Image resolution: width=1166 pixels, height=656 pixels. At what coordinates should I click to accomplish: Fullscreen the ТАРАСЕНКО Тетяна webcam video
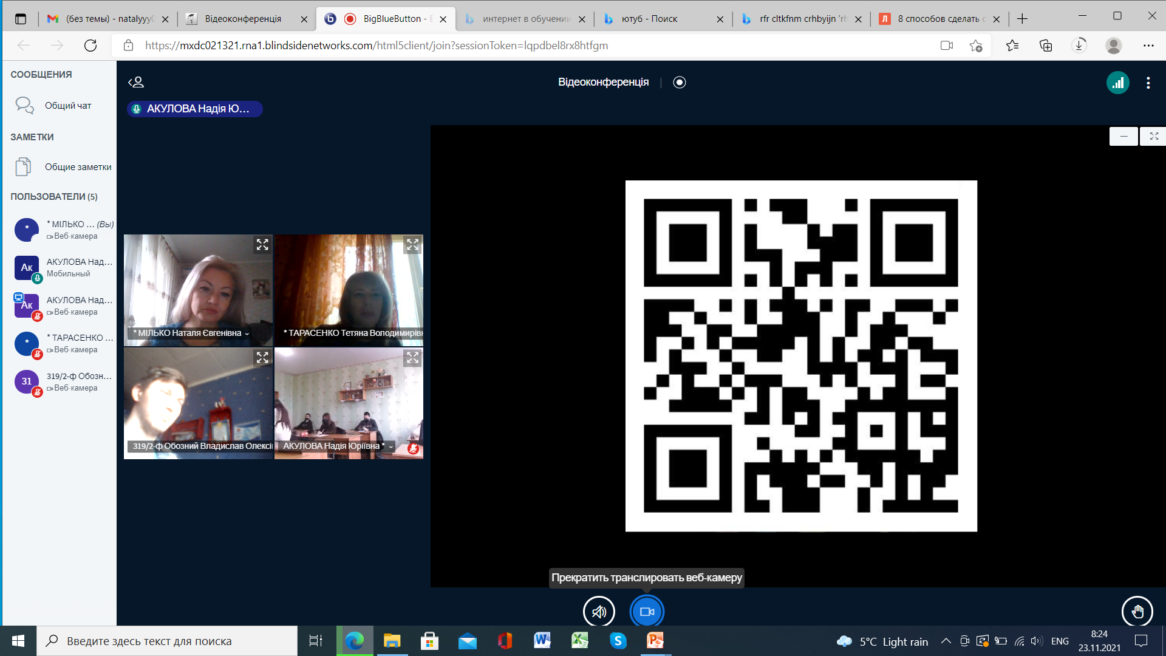[412, 245]
